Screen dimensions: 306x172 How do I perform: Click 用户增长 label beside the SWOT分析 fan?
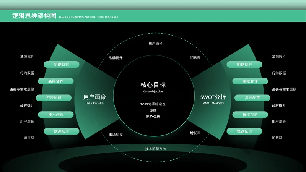[x=279, y=122]
